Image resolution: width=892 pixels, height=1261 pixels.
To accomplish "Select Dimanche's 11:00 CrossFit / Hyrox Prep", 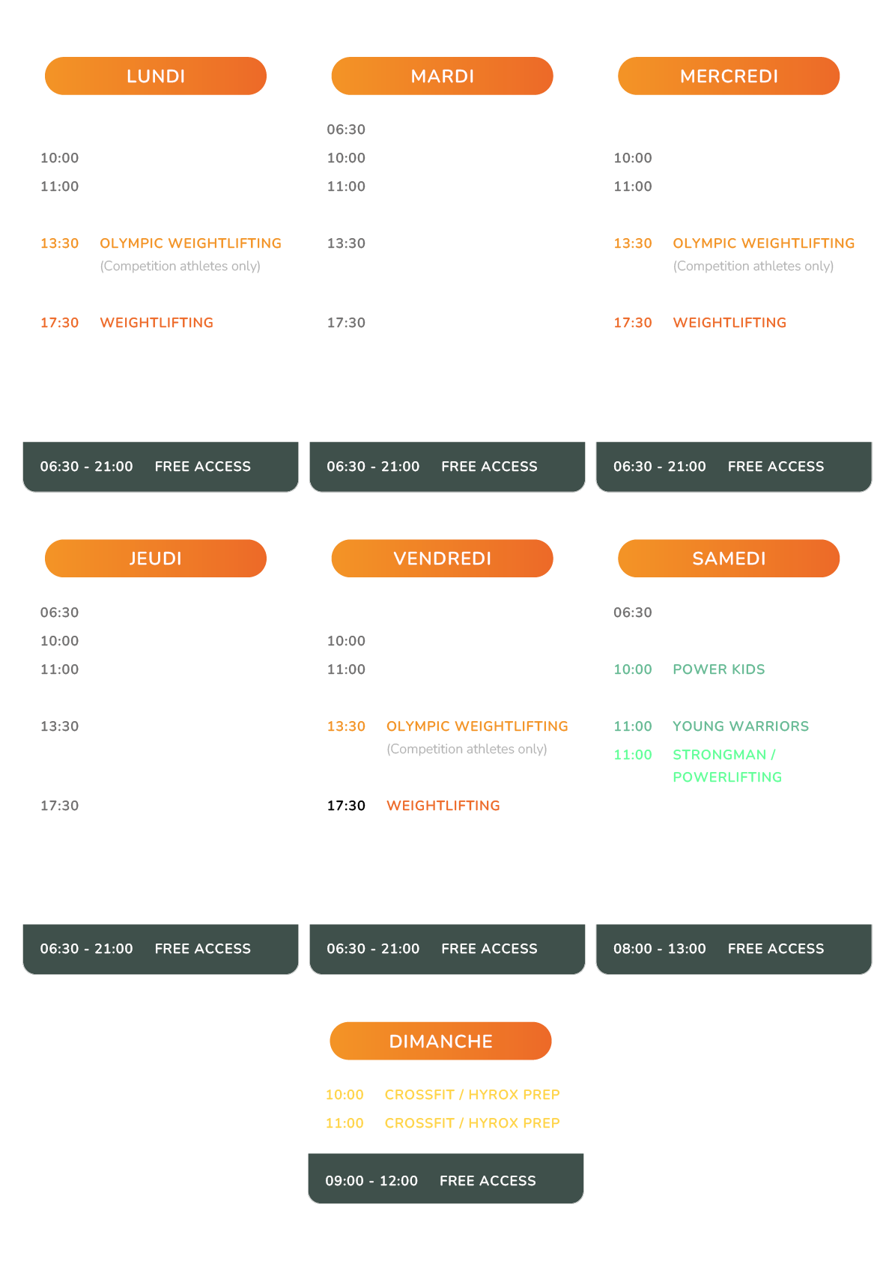I will [x=472, y=1123].
